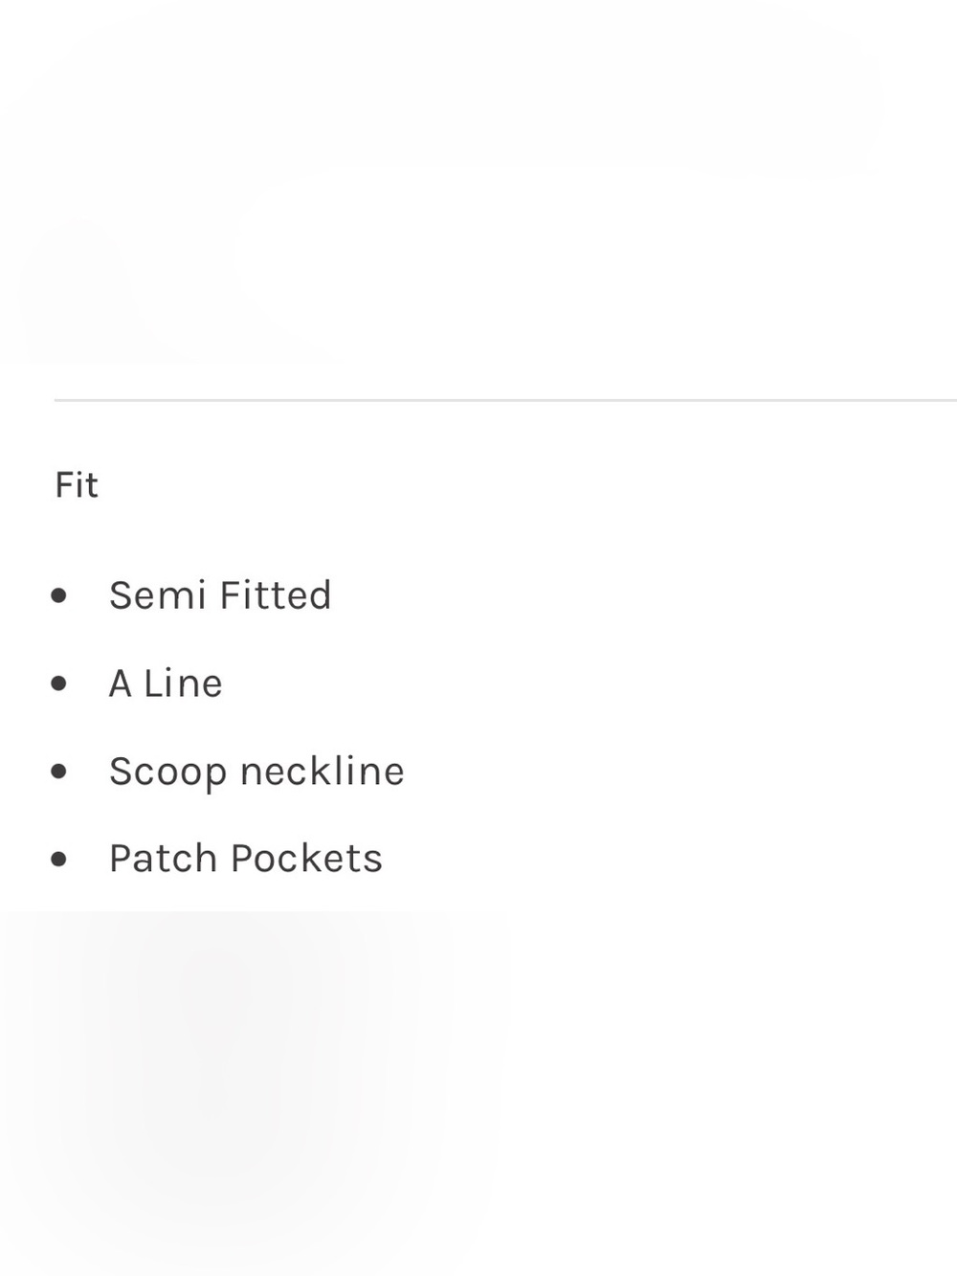Select the Fit section heading
Viewport: 957px width, 1276px height.
[77, 485]
